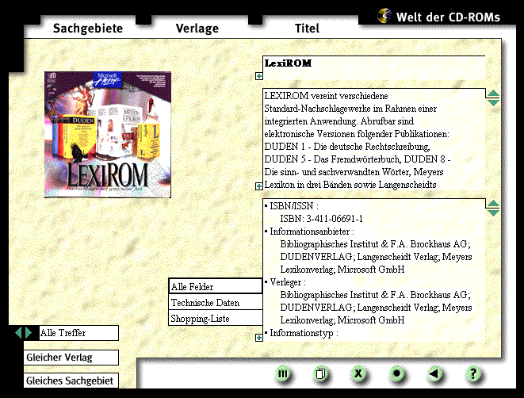Click the copy pages icon button

point(321,373)
